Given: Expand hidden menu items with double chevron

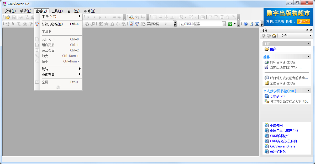Looking at the screenshot, I should (58, 88).
